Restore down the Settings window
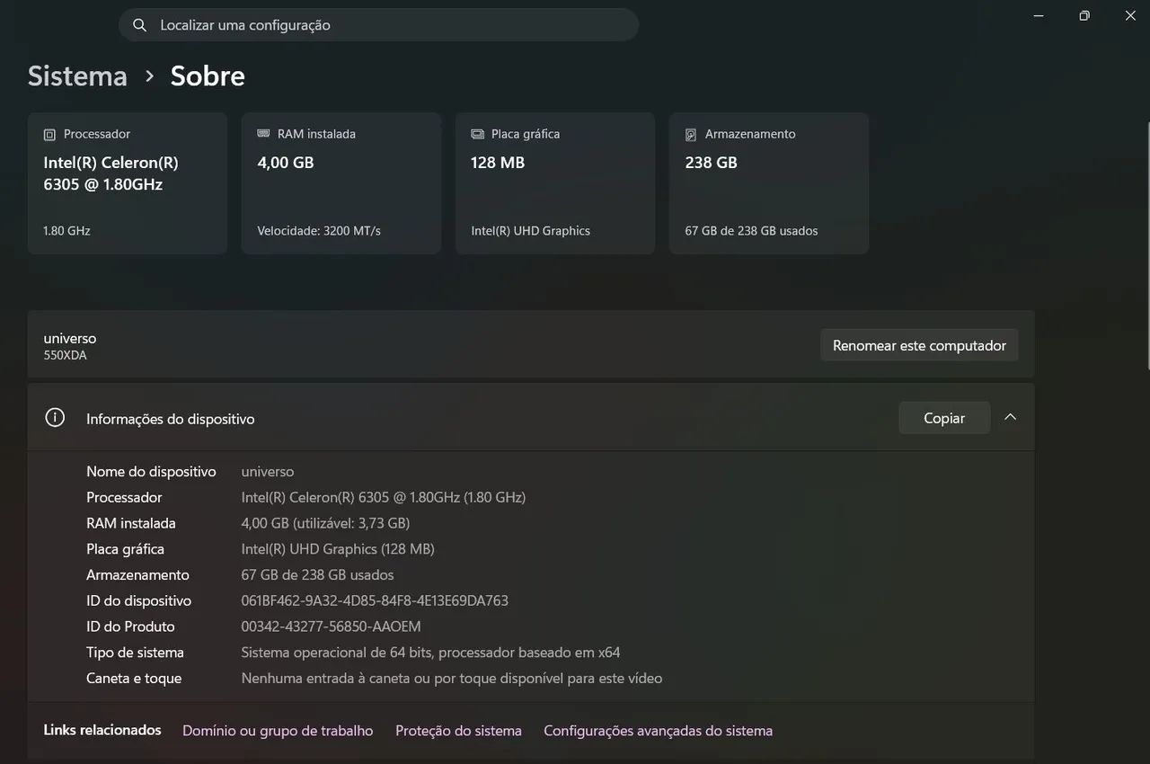 click(1084, 15)
